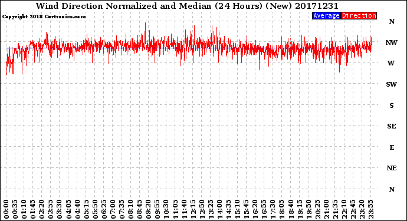Click the 08:10 time label
407x221 pixels.
(x=130, y=209)
